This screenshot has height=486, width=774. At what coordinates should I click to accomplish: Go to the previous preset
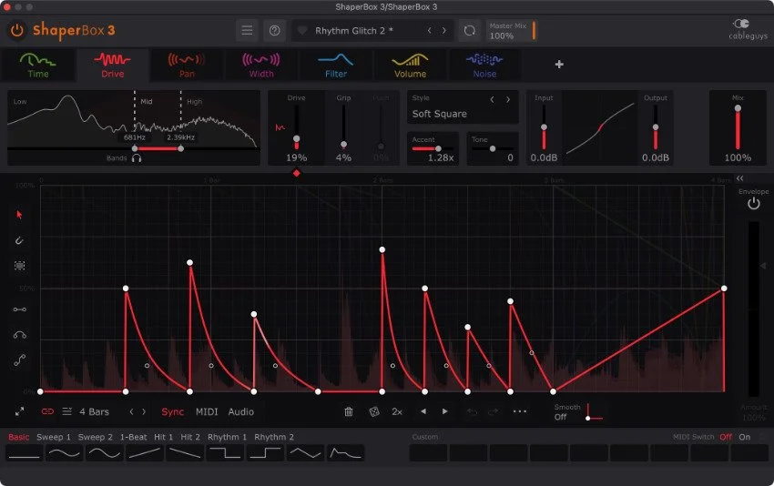click(430, 31)
